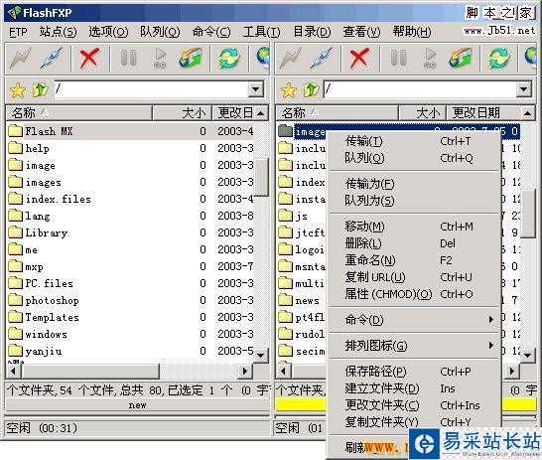The width and height of the screenshot is (542, 460).
Task: Click the disconnect plug icon in right toolbar
Action: click(321, 58)
